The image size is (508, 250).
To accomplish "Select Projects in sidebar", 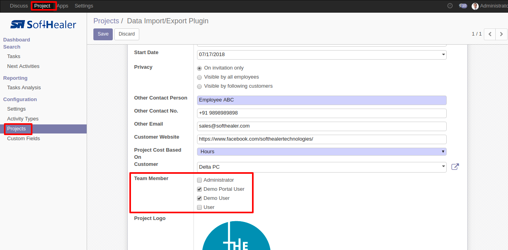I will (43, 129).
